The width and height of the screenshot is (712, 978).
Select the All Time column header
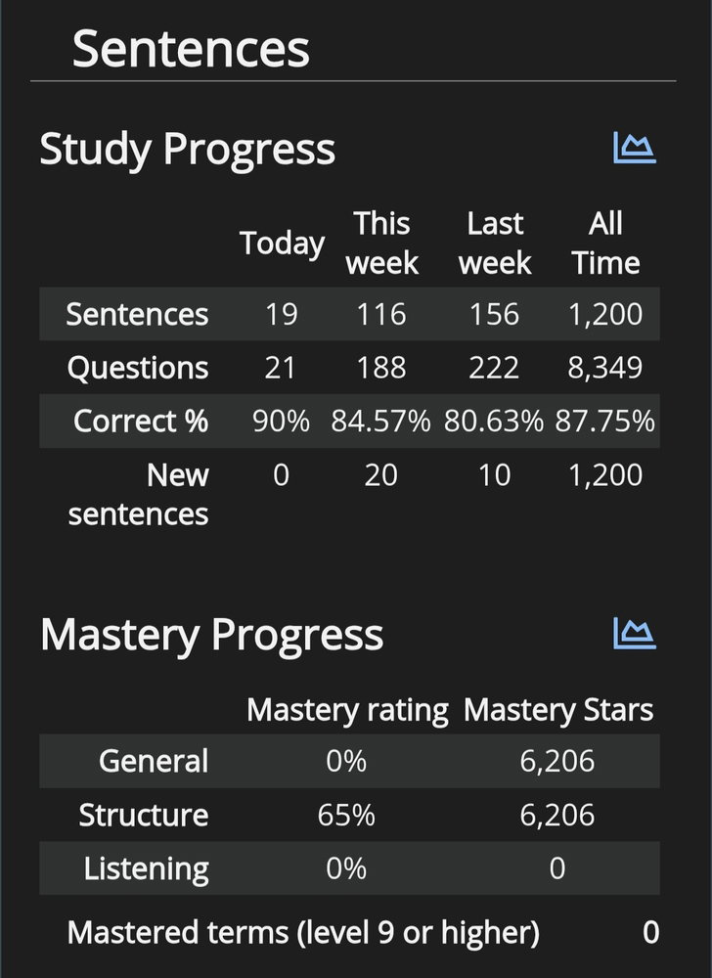click(605, 244)
